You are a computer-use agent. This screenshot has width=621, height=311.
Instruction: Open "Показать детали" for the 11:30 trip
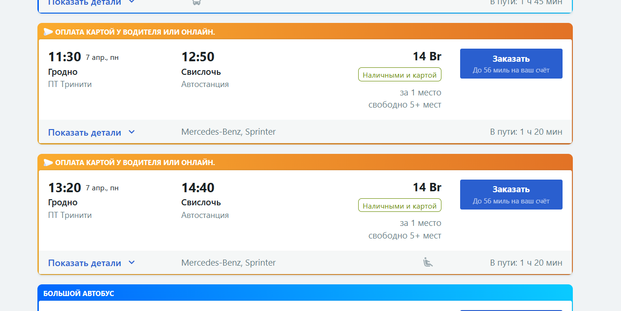point(85,132)
